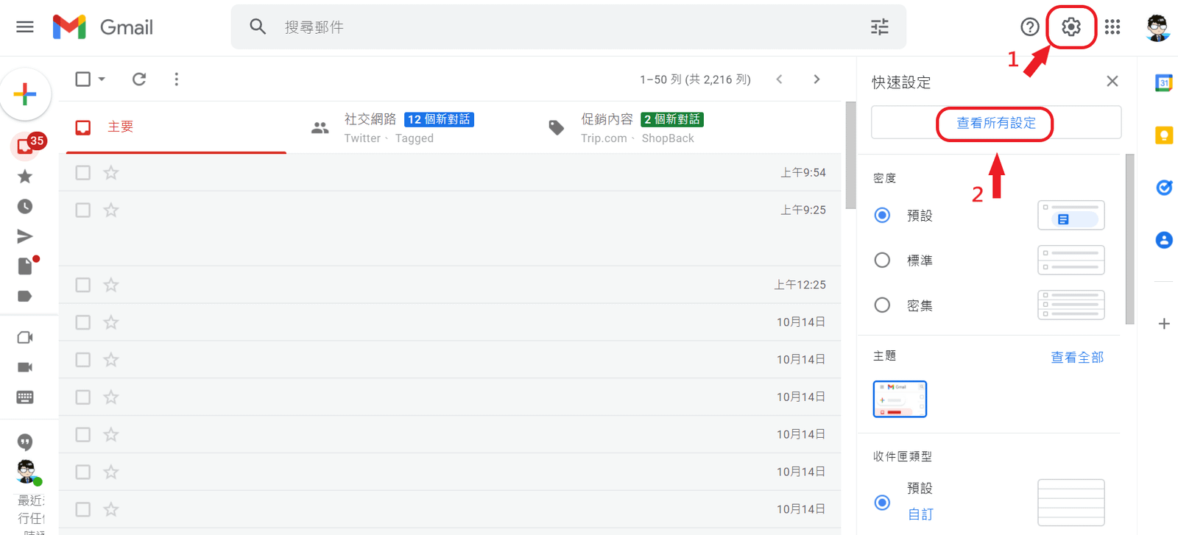The image size is (1178, 535).
Task: Open the account avatar in the top bar
Action: coord(1158,27)
